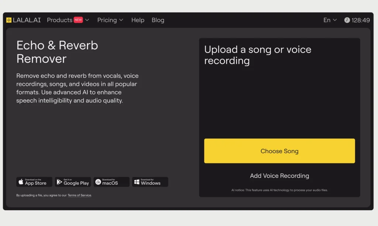Screen dimensions: 378x226
Task: Click the yellow LALAL.AI logo icon
Action: (x=9, y=20)
